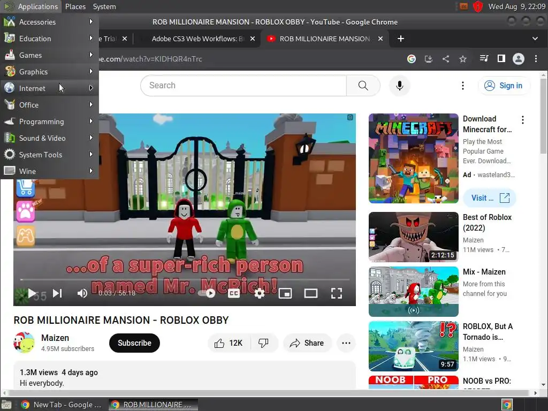Click the red shield tray icon
This screenshot has height=411, width=548.
click(x=478, y=6)
